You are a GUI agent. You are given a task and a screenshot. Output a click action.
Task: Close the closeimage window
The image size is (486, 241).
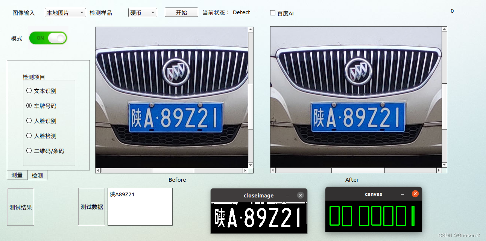point(300,195)
